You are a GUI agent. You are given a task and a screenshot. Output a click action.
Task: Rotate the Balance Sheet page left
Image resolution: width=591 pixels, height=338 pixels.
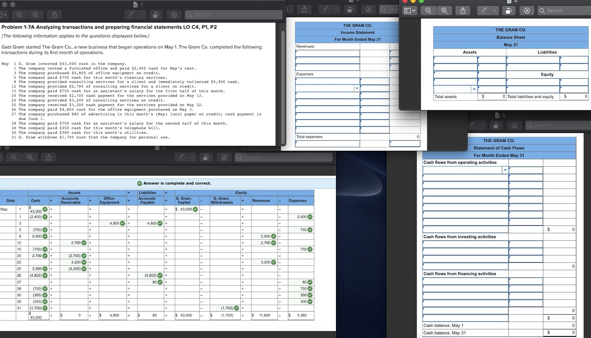click(x=508, y=11)
